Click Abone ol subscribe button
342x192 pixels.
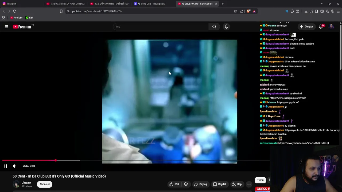pyautogui.click(x=45, y=184)
